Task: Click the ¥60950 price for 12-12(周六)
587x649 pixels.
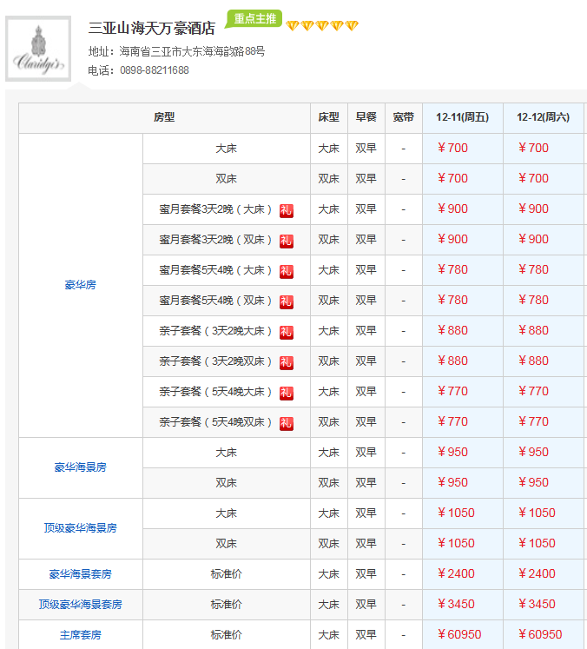Action: 539,635
